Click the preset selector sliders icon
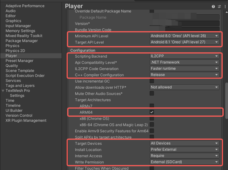 [x=219, y=7]
